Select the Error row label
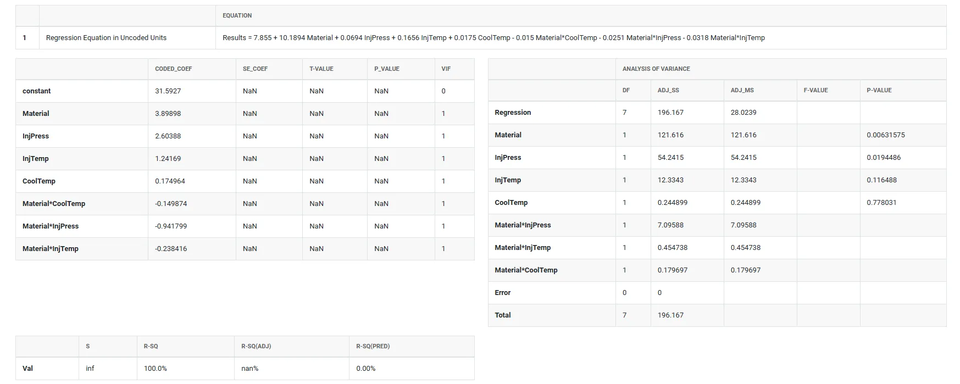Screen dimensions: 960x384 [x=502, y=293]
